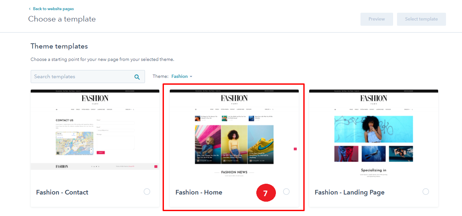Screen dimensions: 462x216
Task: Select the Fashion - Home radio button
Action: click(x=286, y=192)
